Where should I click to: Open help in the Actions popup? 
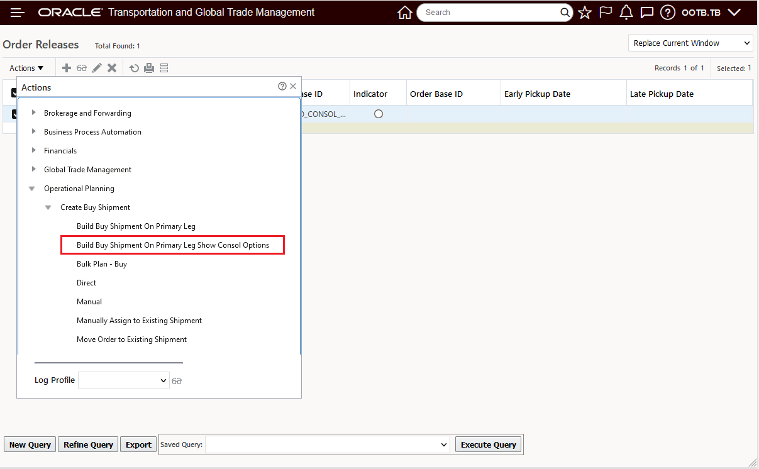[282, 87]
